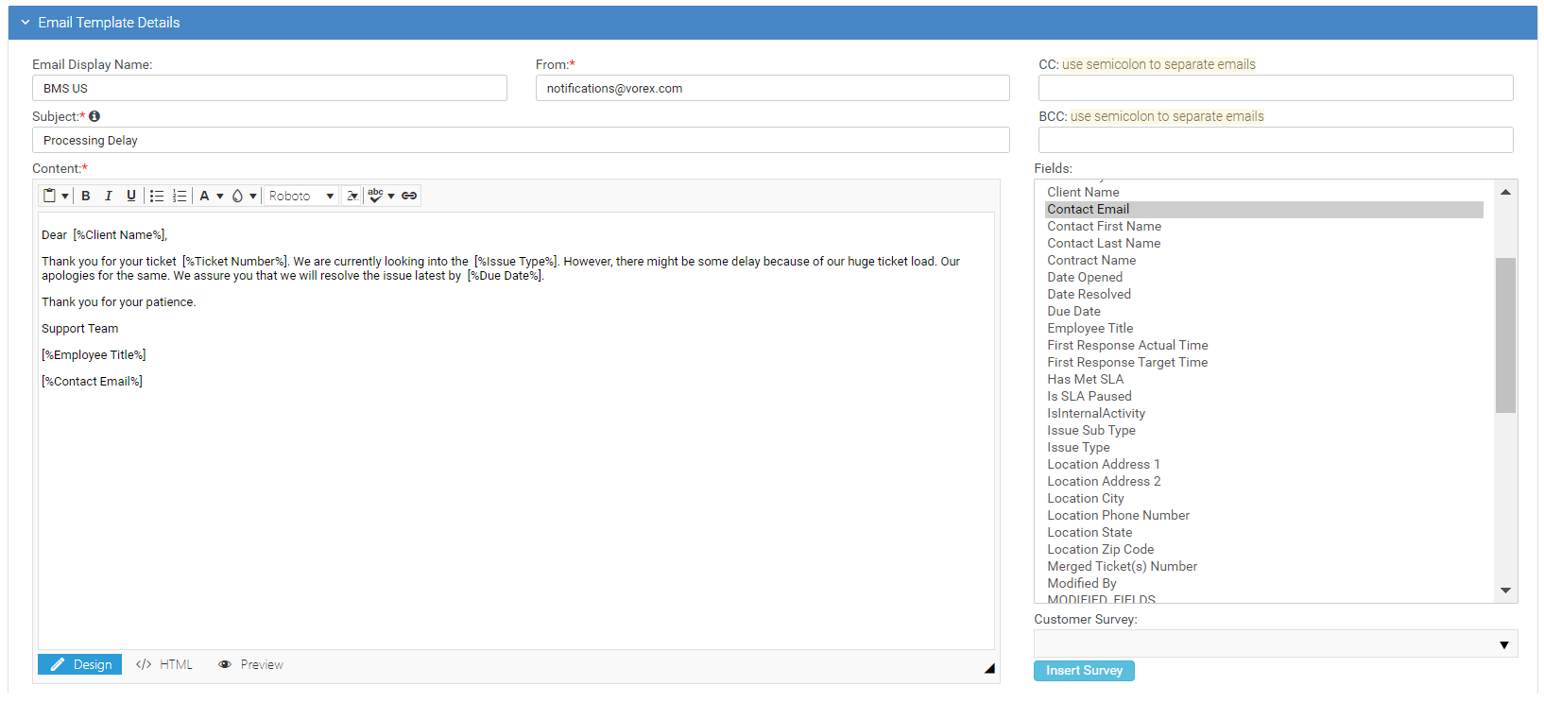Toggle bold formatting in editor

(86, 196)
